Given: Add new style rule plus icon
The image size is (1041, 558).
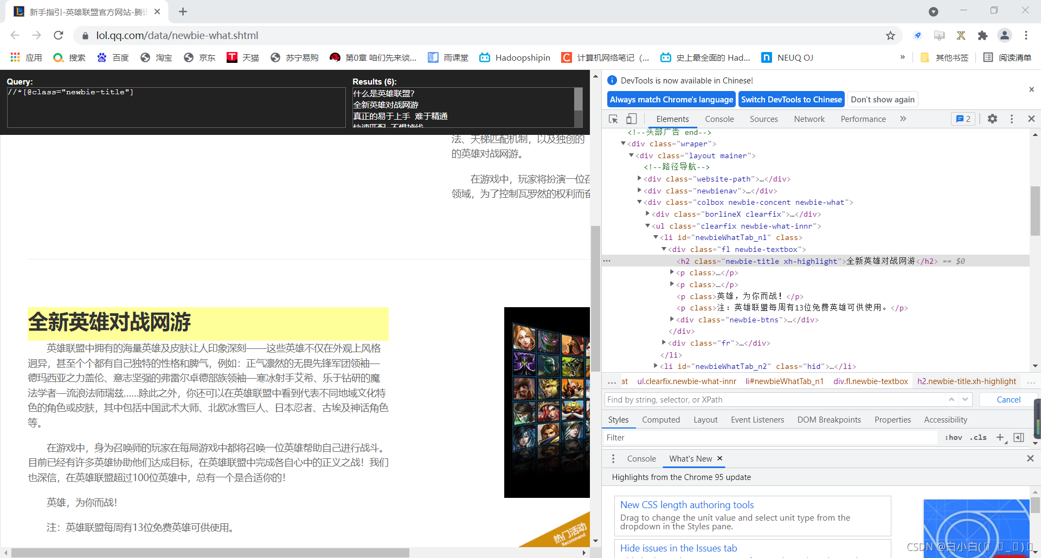Looking at the screenshot, I should (1000, 437).
